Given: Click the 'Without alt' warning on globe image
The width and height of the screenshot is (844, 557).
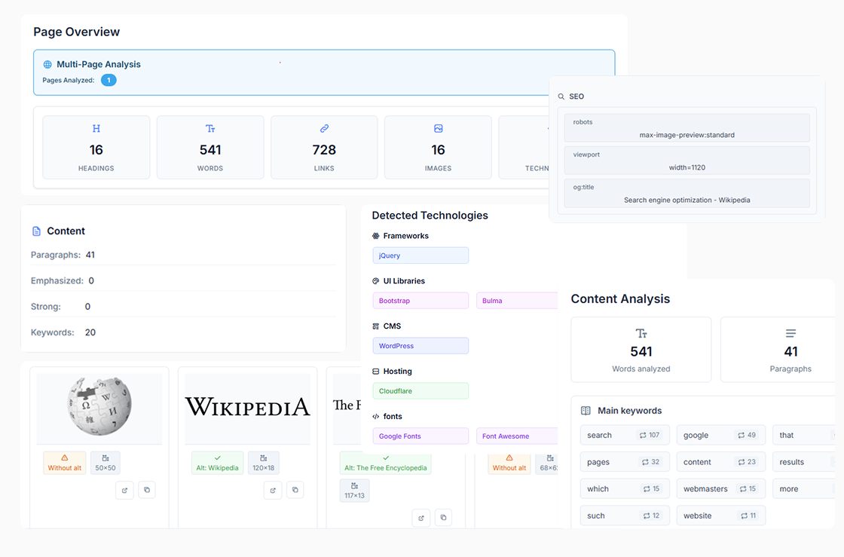Looking at the screenshot, I should tap(65, 463).
